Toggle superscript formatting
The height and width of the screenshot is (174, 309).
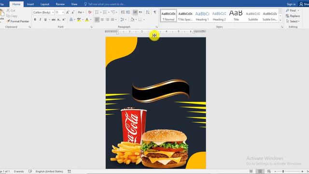(64, 19)
